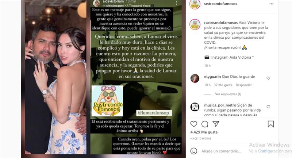Open emoji picker smiley icon

[194, 151]
